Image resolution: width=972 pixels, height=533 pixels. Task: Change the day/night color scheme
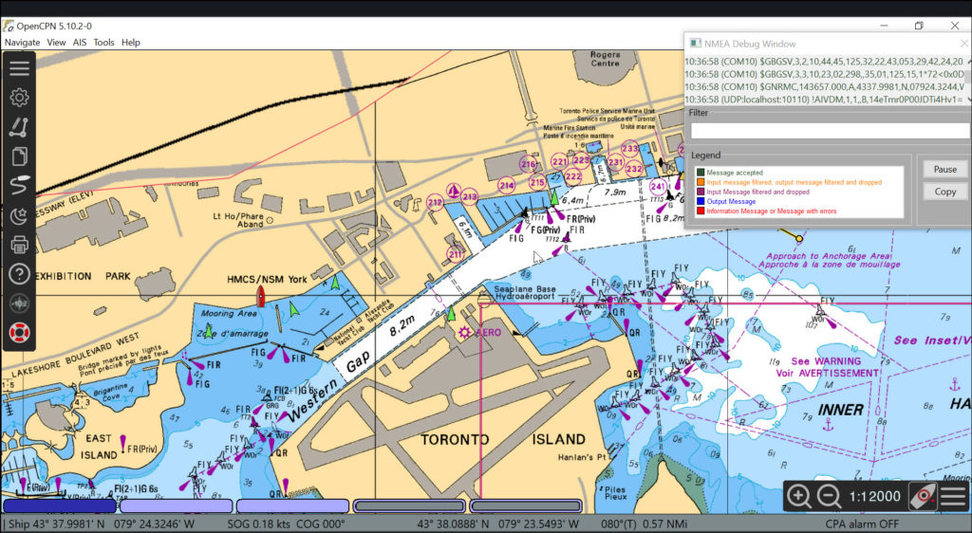click(19, 216)
